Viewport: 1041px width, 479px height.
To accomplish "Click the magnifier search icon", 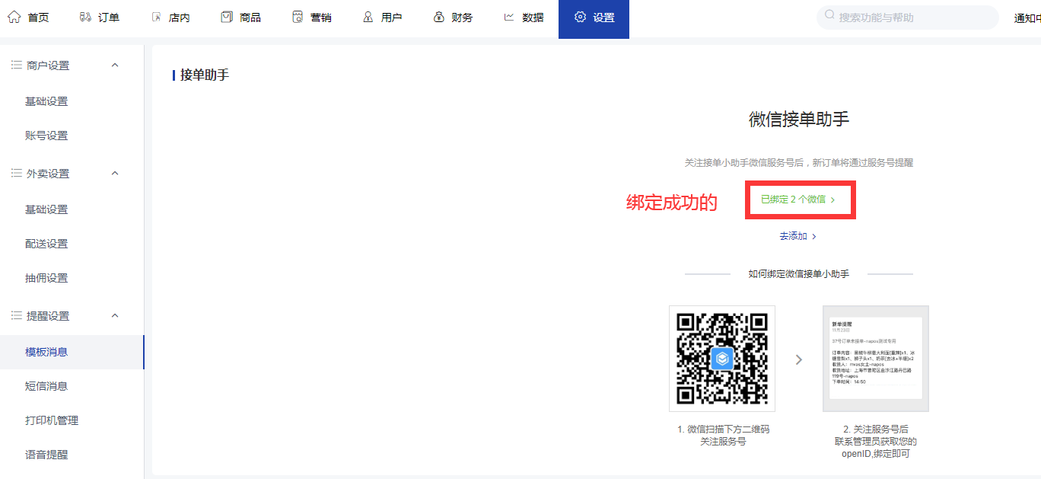I will pos(829,16).
